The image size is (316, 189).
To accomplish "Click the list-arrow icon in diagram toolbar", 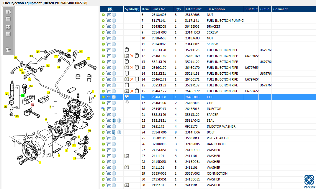I will pyautogui.click(x=8, y=50).
